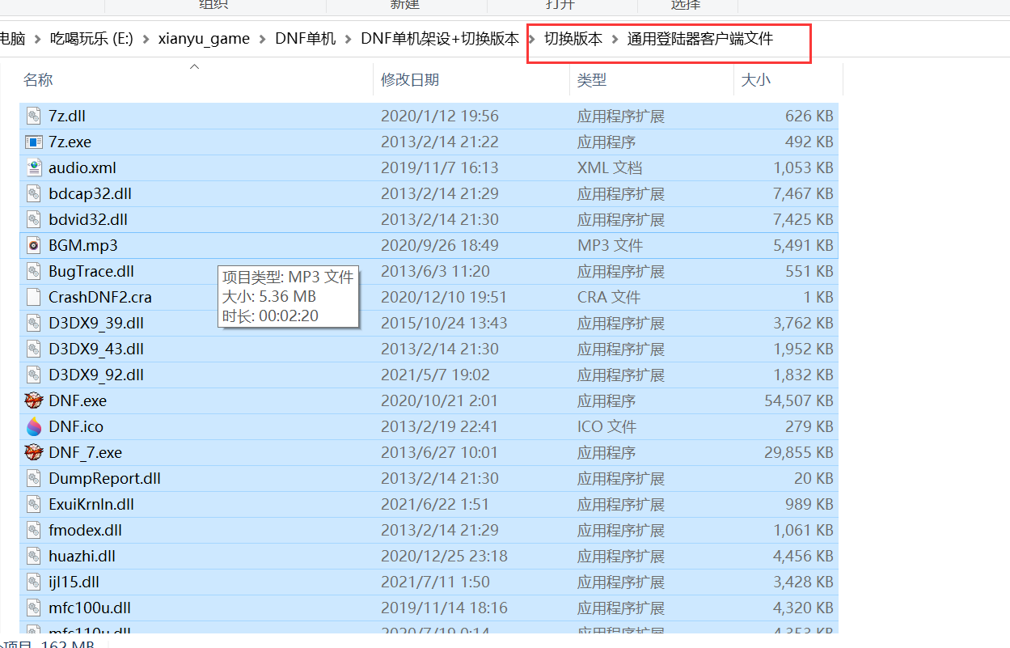
Task: Click the fmodex.dll file icon
Action: [33, 530]
